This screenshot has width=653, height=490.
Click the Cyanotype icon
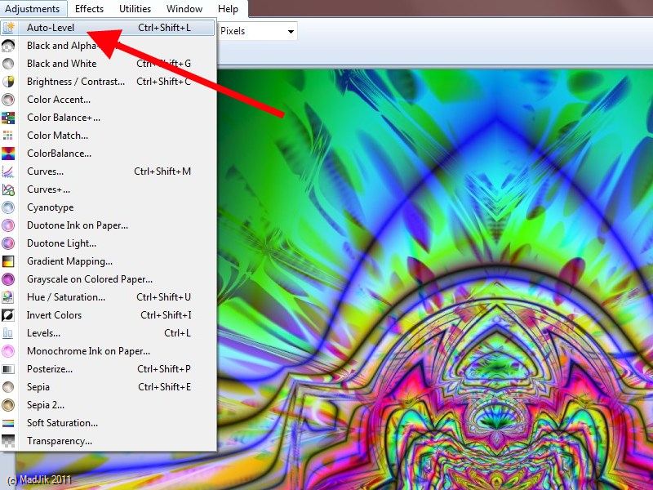[8, 207]
